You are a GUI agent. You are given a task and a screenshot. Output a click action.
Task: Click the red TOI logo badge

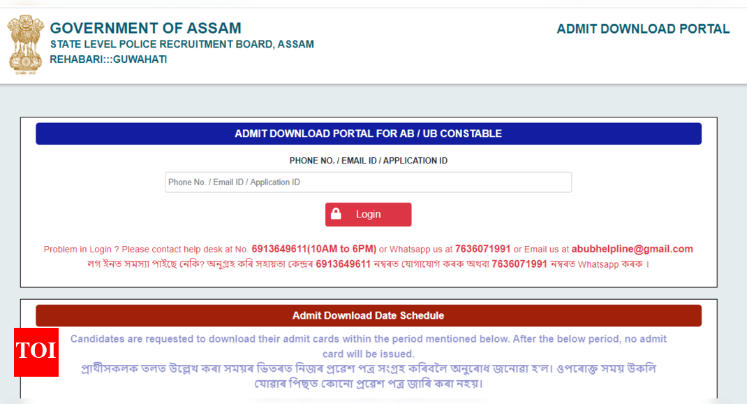pyautogui.click(x=36, y=352)
